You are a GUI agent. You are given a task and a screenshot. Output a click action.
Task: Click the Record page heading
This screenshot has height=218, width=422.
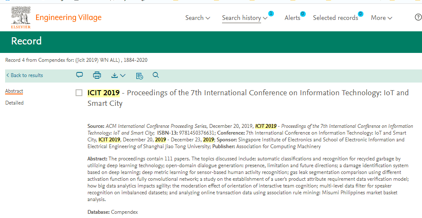coord(26,41)
